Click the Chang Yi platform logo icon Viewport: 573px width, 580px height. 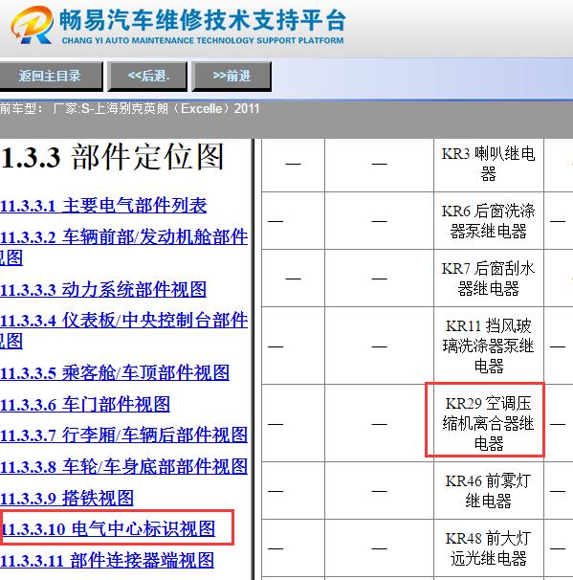click(32, 25)
